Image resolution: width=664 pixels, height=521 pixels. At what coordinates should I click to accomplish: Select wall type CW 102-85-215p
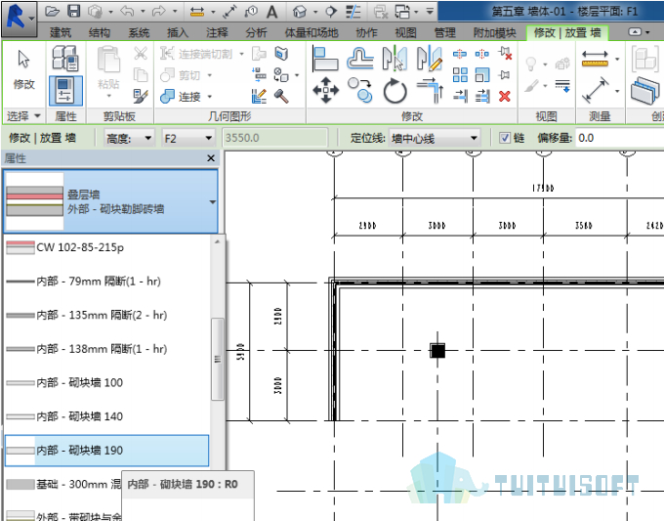[x=106, y=247]
